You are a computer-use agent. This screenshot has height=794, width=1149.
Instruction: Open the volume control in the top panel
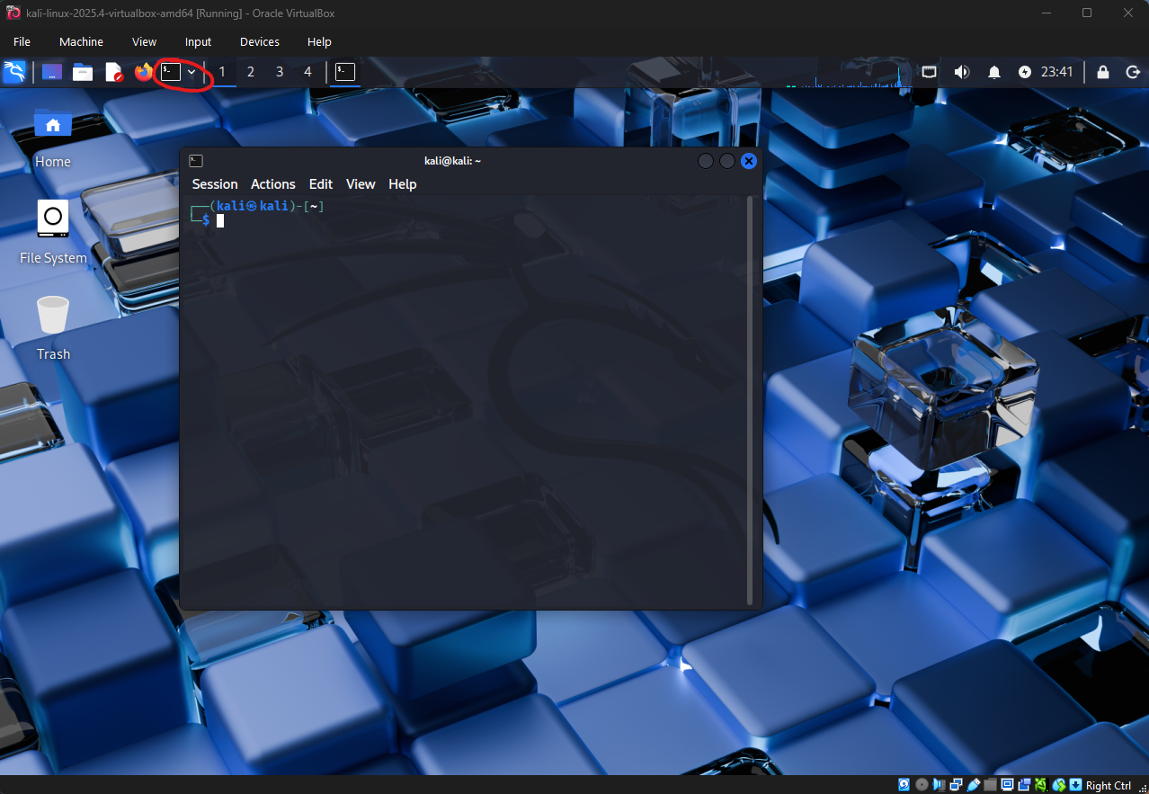point(961,72)
